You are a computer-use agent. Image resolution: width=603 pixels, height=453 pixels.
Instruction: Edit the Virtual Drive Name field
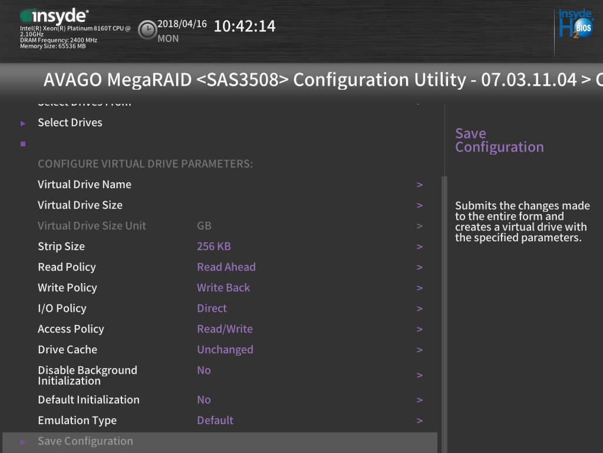click(85, 185)
